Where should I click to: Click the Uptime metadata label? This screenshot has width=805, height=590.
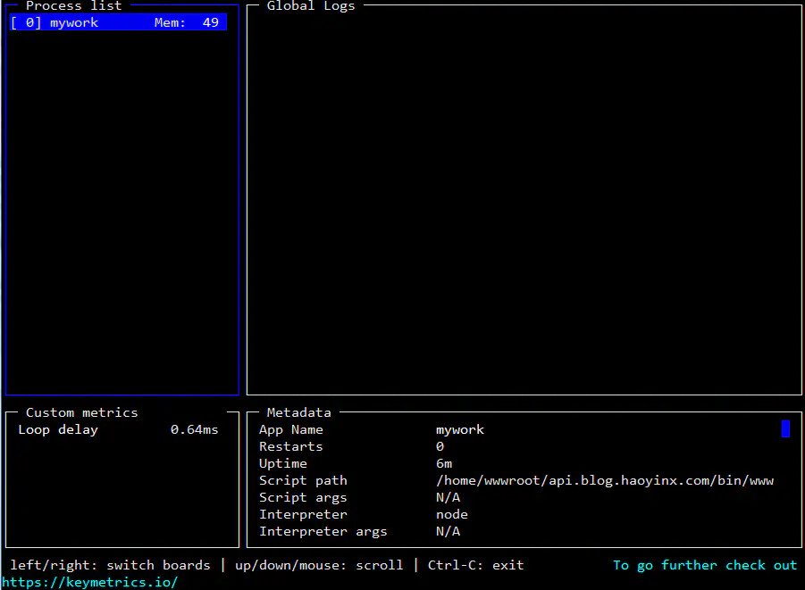pos(283,464)
